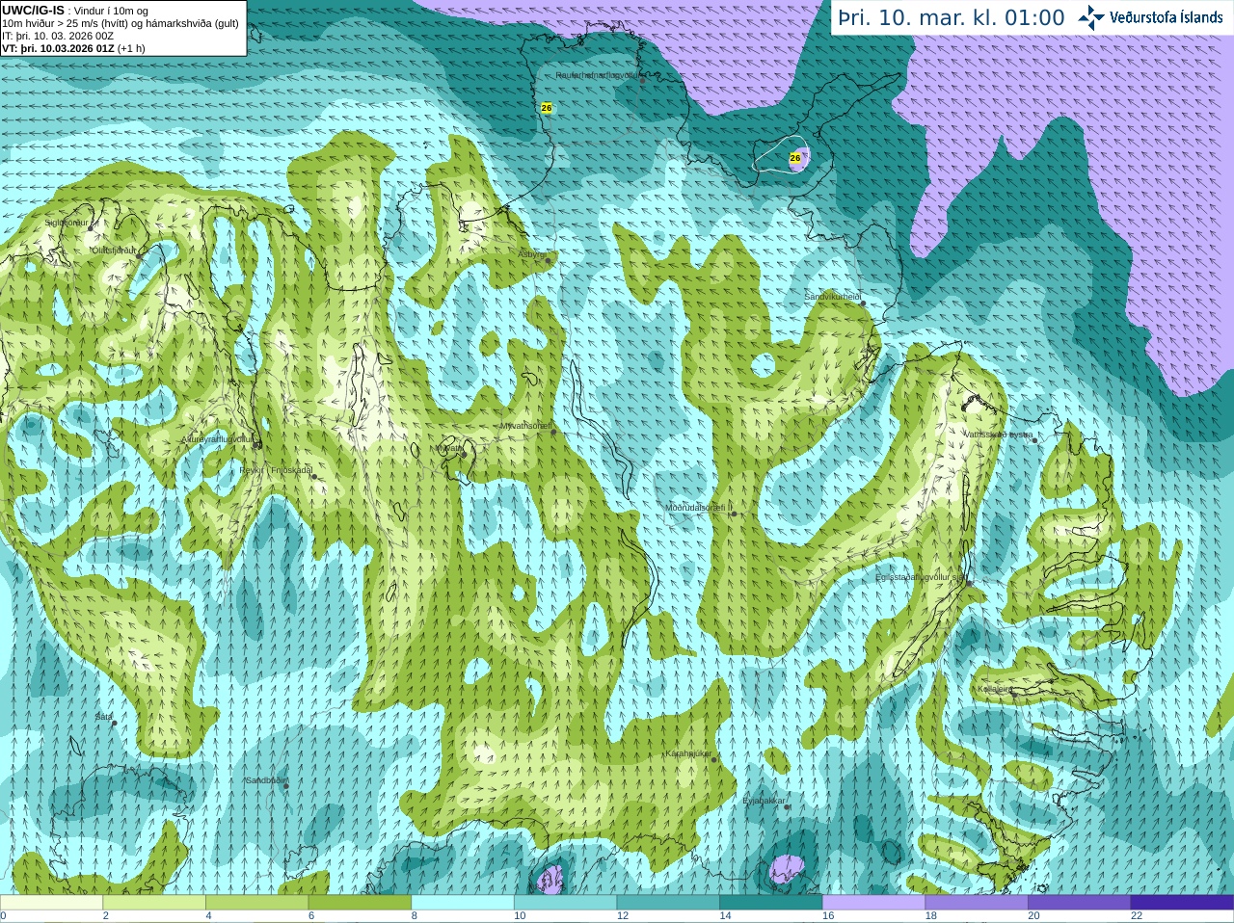Click the 2–4 m/s light green legend swatch

click(154, 903)
